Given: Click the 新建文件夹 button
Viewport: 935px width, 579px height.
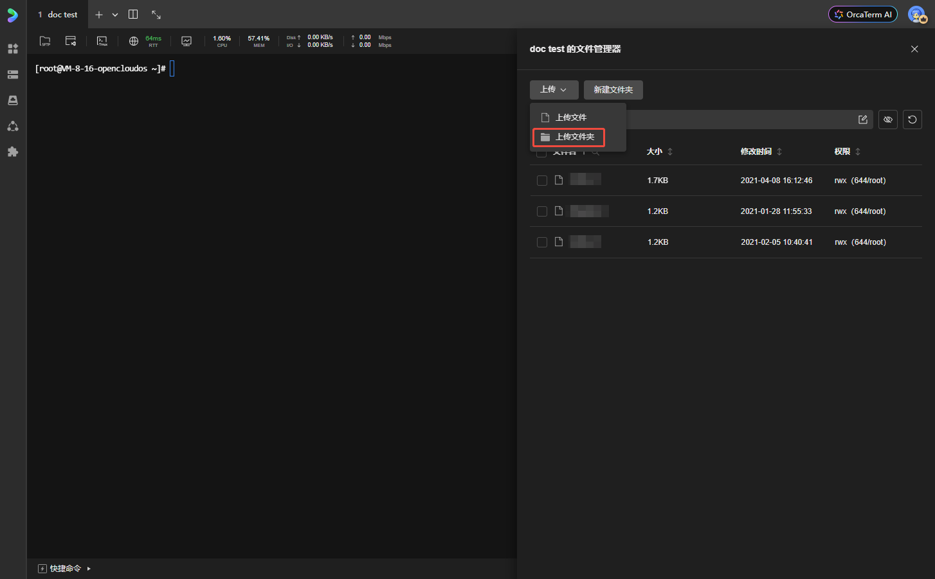Looking at the screenshot, I should click(x=613, y=90).
